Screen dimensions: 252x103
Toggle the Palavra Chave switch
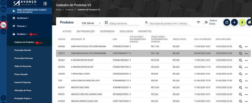[x=205, y=22]
